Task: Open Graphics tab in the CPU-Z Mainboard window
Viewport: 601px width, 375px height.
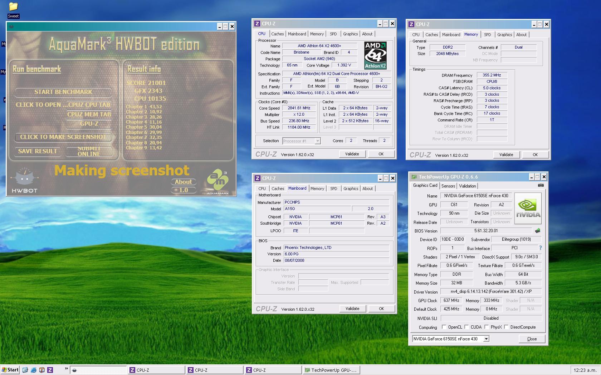Action: [x=351, y=189]
